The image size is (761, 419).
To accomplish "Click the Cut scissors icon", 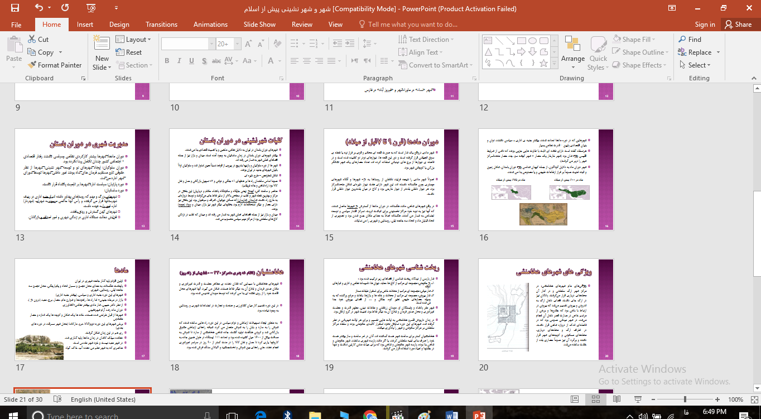I will pos(32,39).
